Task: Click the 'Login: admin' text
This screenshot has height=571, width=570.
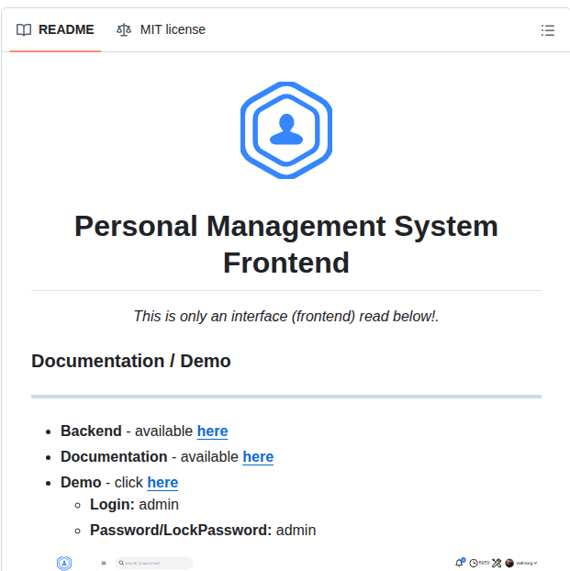Action: (134, 504)
